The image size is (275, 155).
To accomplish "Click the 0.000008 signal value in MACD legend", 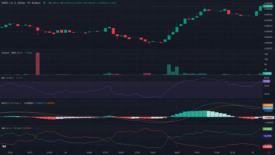I will pyautogui.click(x=50, y=103).
